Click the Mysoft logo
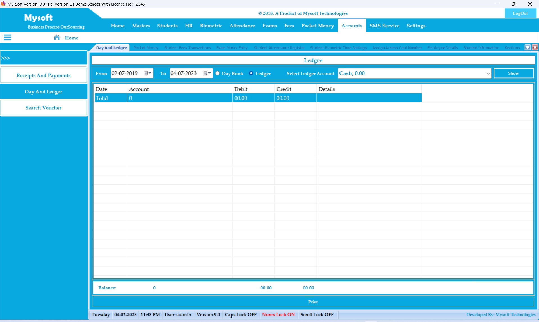This screenshot has height=322, width=539. click(38, 18)
